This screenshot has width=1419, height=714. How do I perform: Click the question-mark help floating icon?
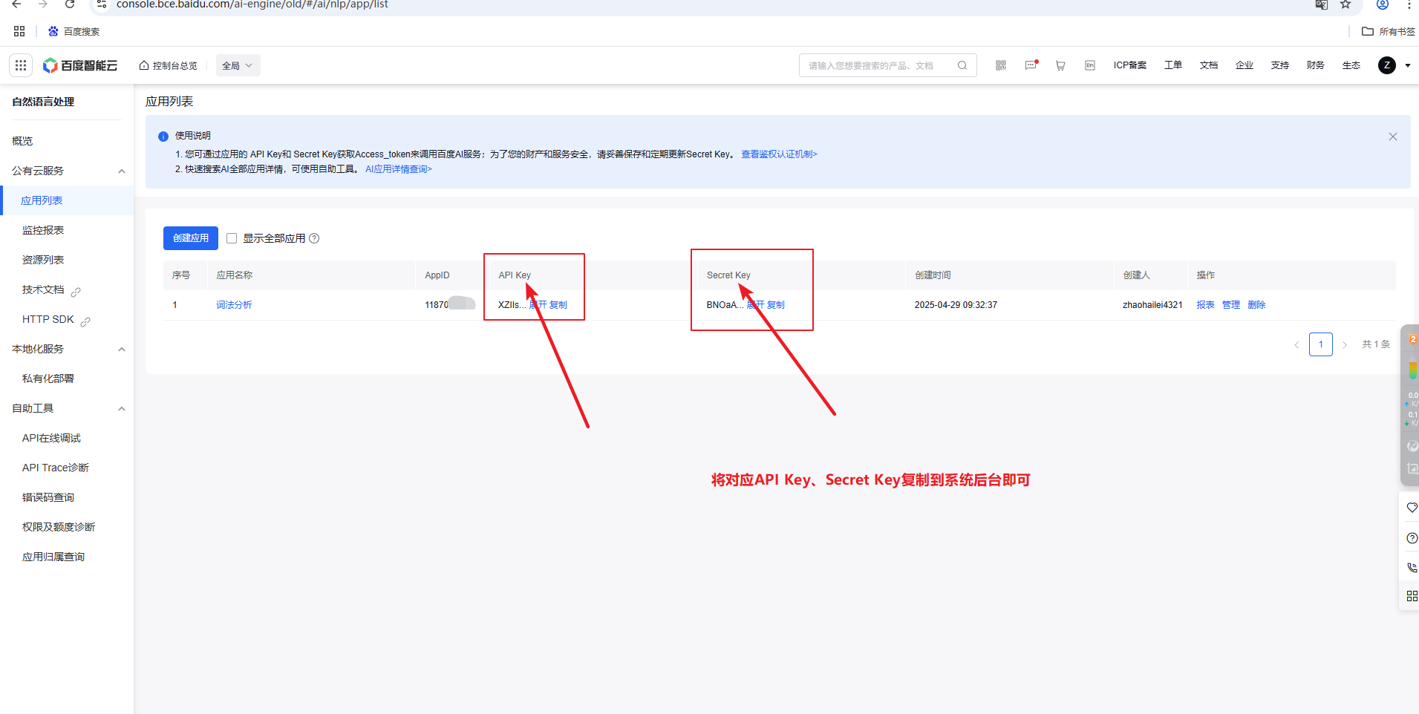point(1412,538)
